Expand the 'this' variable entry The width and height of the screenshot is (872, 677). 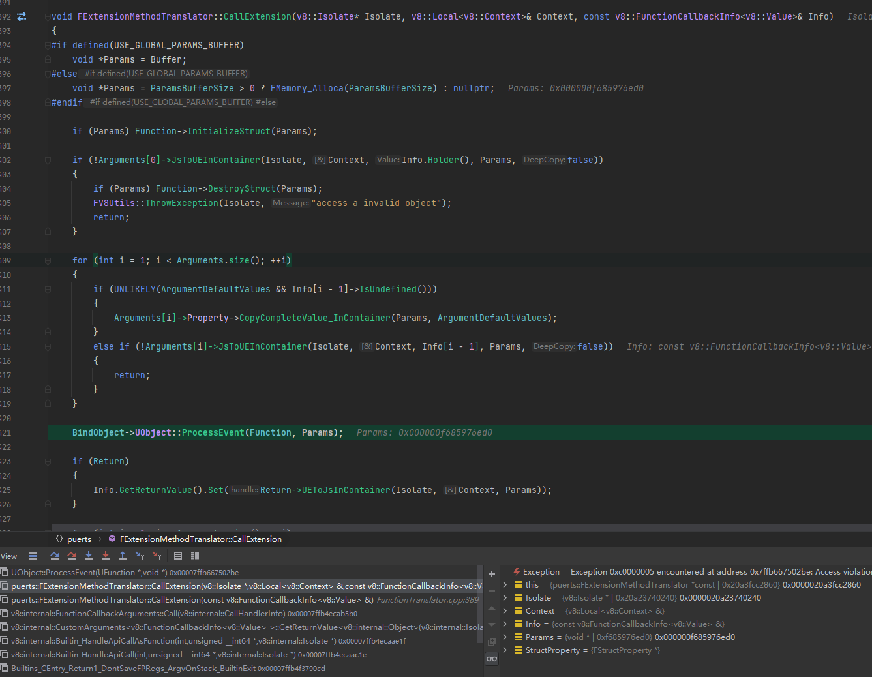tap(505, 584)
